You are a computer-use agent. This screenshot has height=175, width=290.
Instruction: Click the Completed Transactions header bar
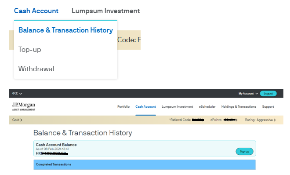(x=145, y=164)
